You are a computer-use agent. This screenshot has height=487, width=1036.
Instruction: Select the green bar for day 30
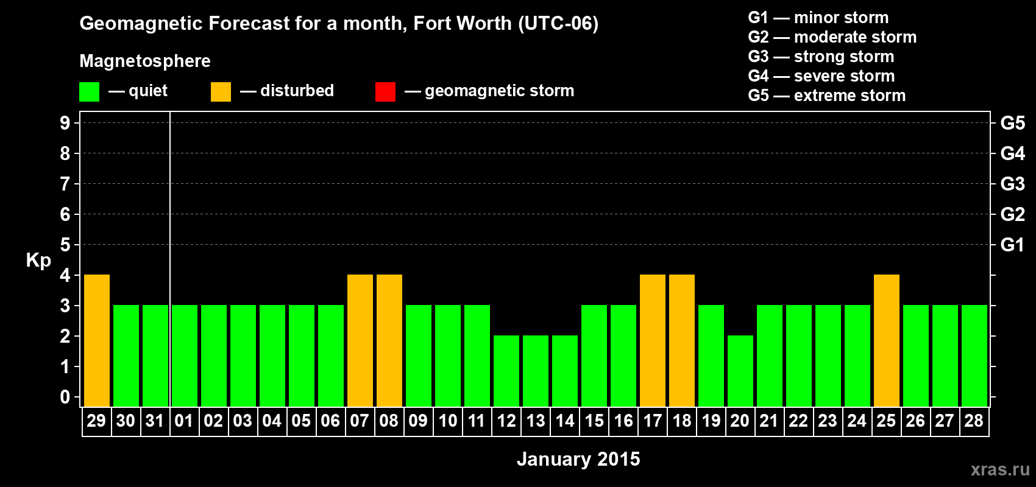tap(126, 356)
